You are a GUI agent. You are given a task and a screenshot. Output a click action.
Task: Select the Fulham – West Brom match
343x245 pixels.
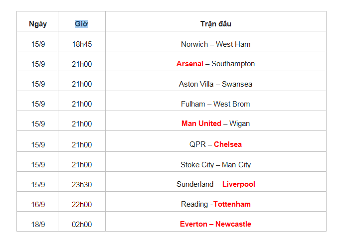[x=215, y=104]
